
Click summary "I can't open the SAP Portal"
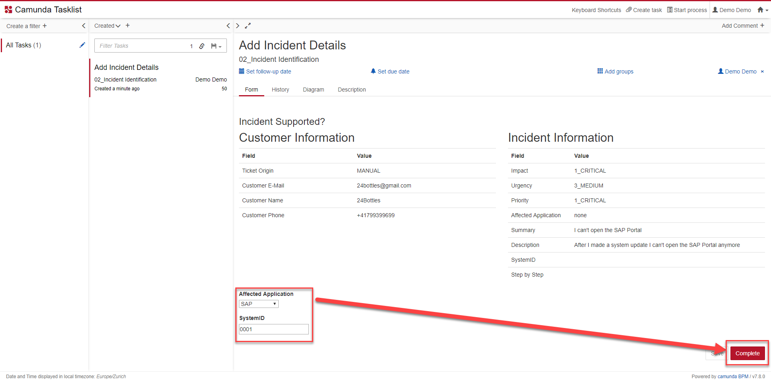tap(608, 230)
